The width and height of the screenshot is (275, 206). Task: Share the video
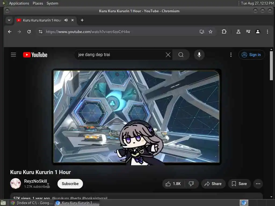click(x=213, y=184)
